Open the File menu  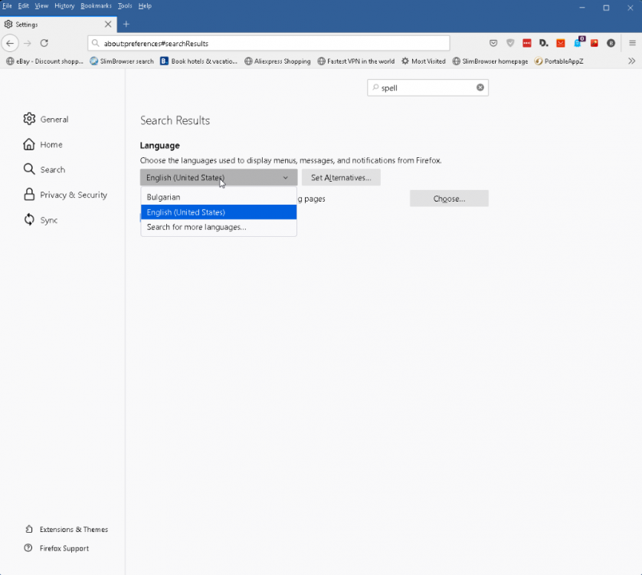click(x=7, y=5)
